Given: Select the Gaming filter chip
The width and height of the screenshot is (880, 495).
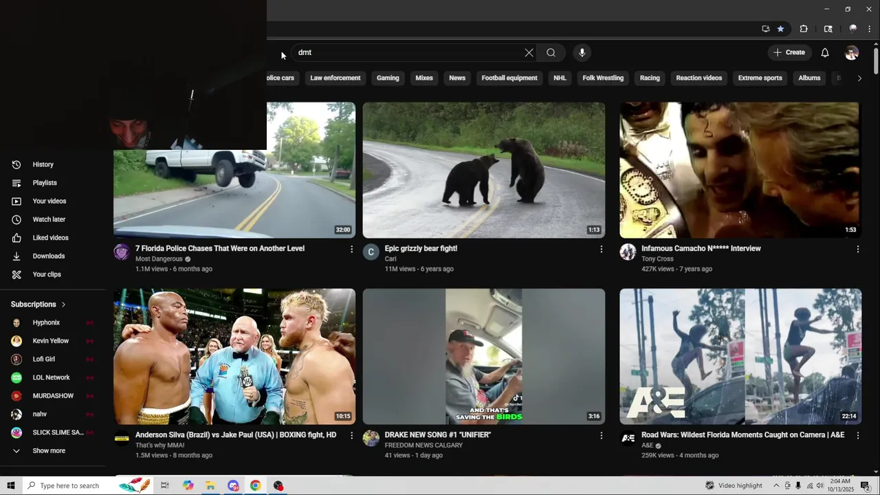Looking at the screenshot, I should [x=388, y=78].
